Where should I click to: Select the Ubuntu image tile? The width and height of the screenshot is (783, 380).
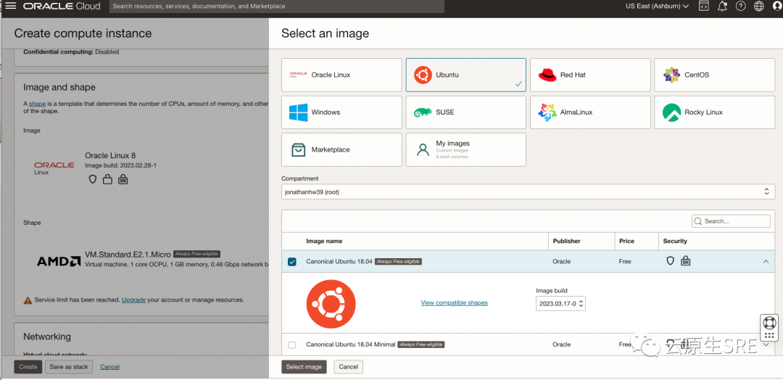(x=466, y=75)
